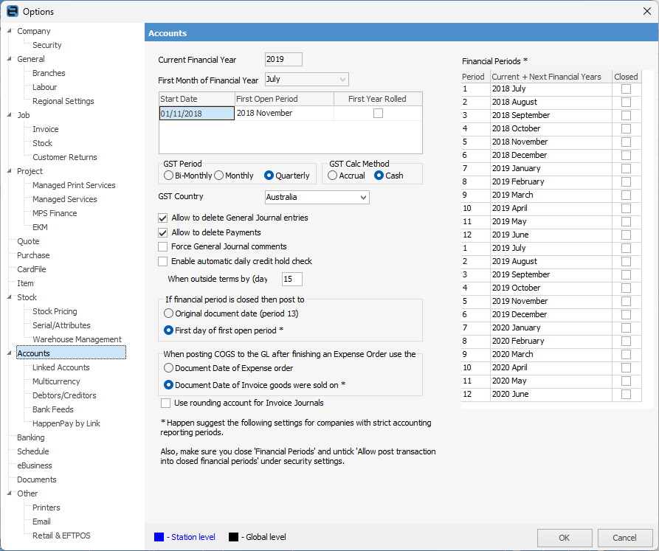Open the GST Country dropdown

point(362,198)
